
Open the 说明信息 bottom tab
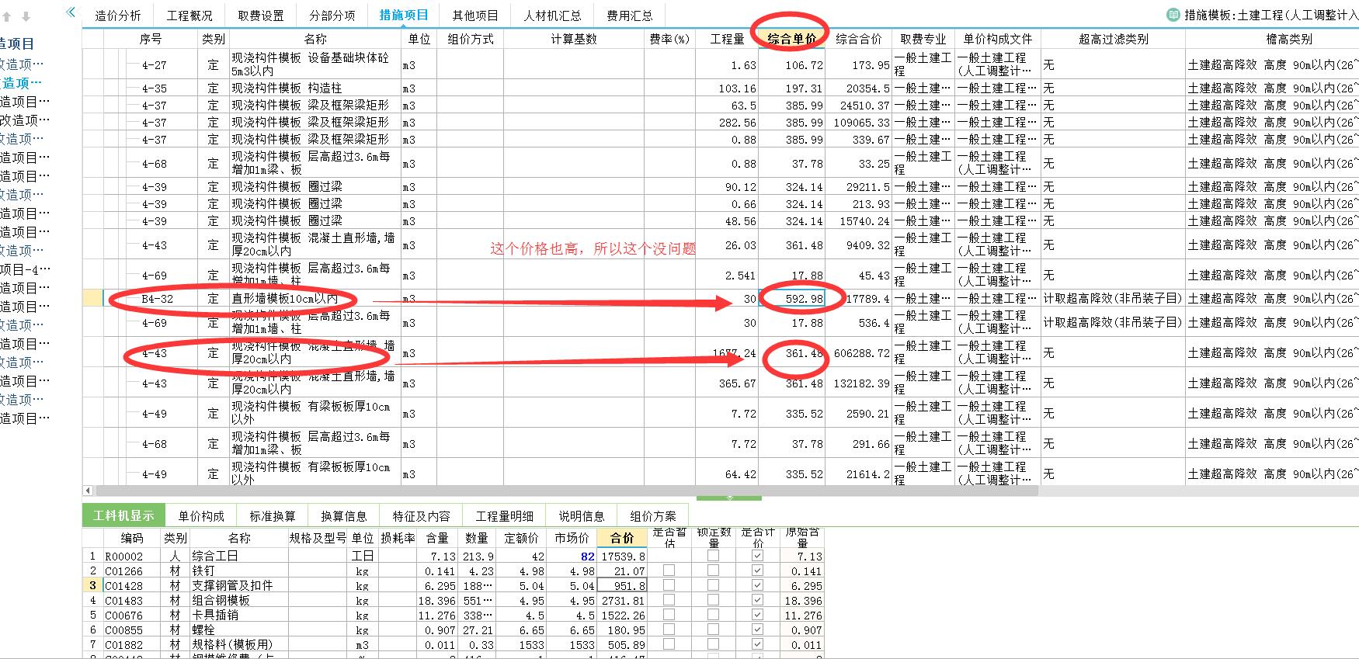(582, 516)
